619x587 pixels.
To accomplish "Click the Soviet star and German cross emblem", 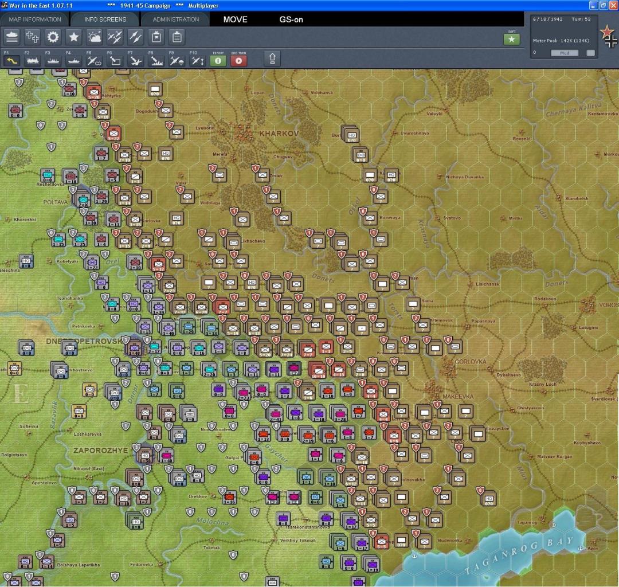I will (x=608, y=37).
